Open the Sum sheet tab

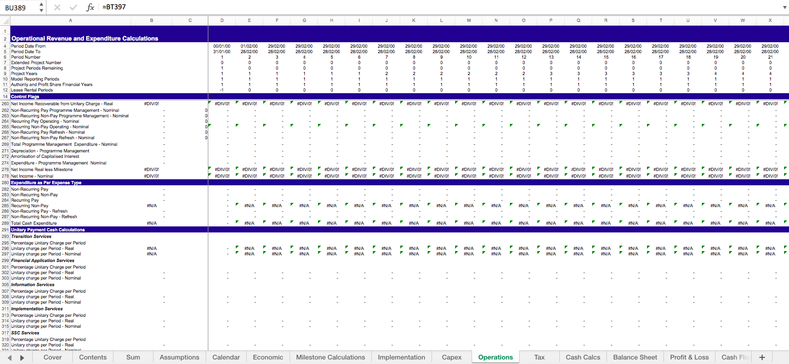pos(133,357)
